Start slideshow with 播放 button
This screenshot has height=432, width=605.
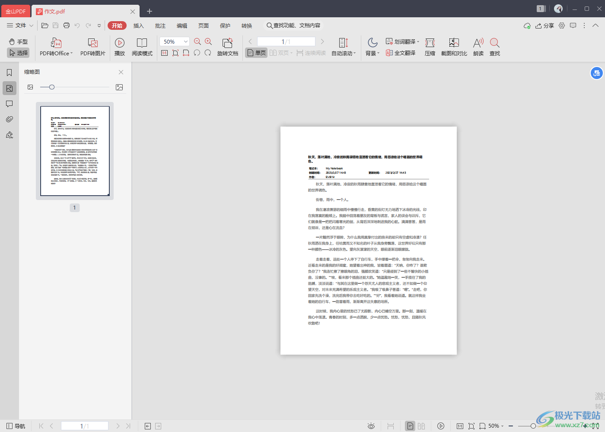[x=120, y=47]
